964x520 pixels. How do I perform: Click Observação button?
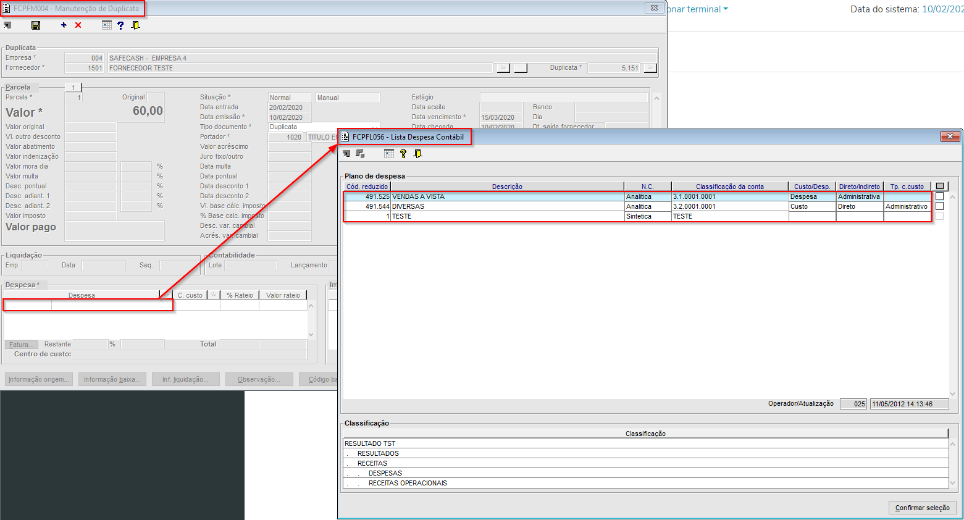tap(259, 379)
